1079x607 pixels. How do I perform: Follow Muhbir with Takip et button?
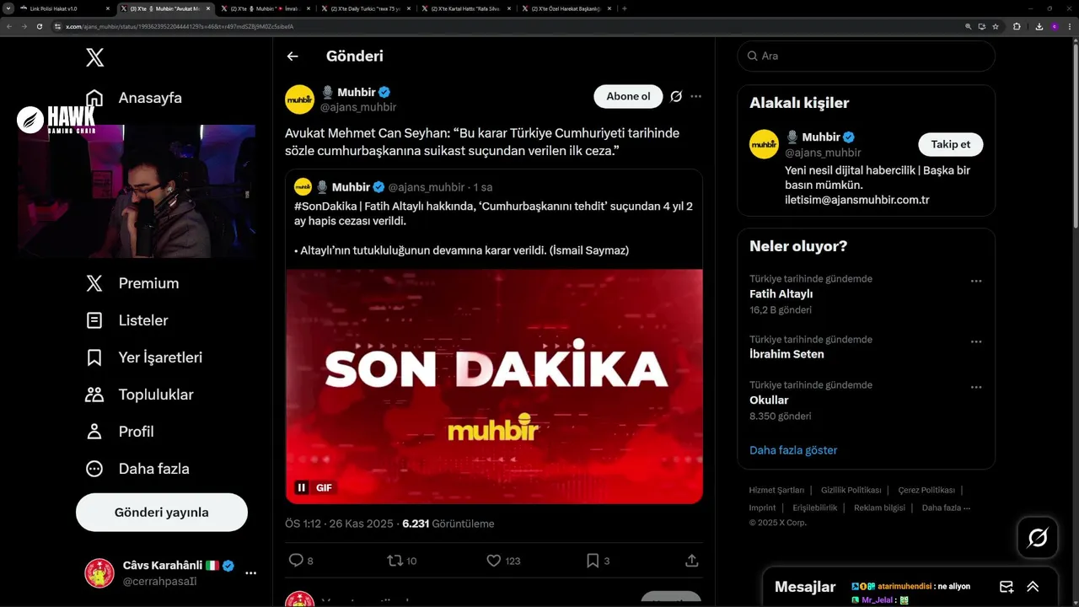coord(950,144)
